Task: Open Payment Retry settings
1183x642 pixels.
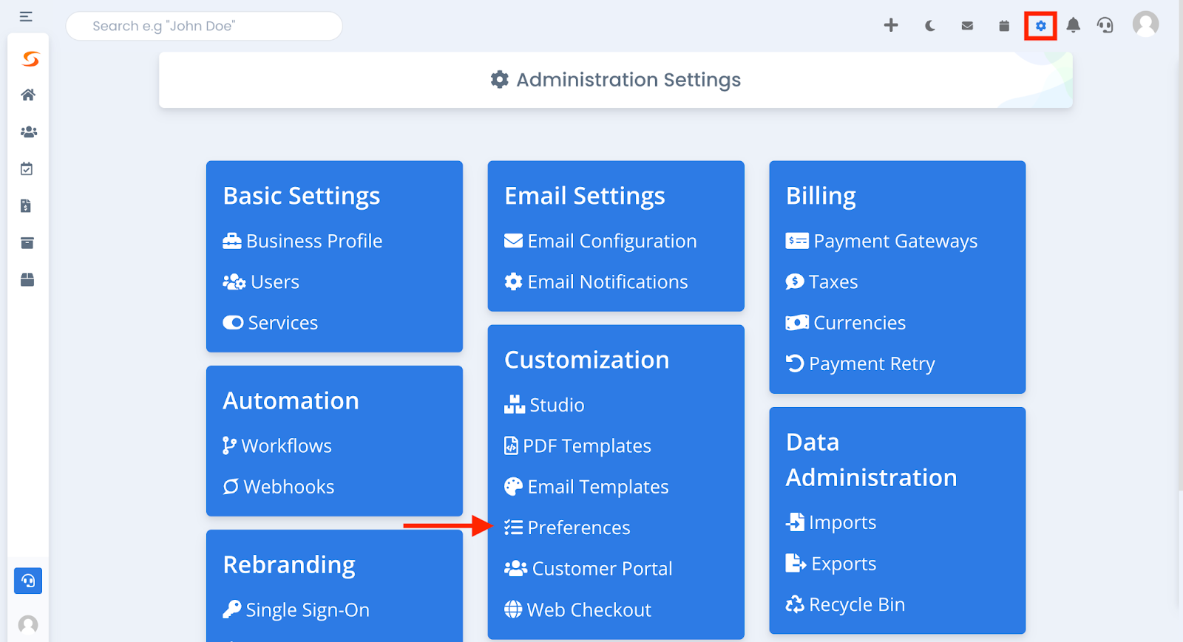Action: tap(861, 363)
